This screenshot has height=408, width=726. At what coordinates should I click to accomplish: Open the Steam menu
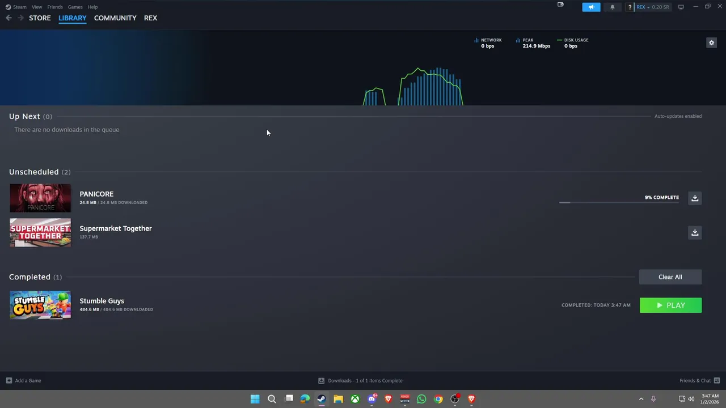click(x=16, y=7)
